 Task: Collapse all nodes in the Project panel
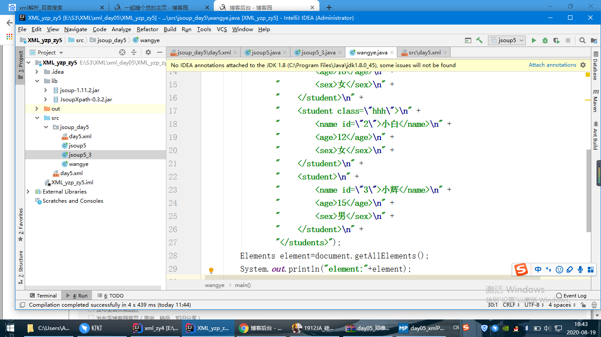click(134, 52)
